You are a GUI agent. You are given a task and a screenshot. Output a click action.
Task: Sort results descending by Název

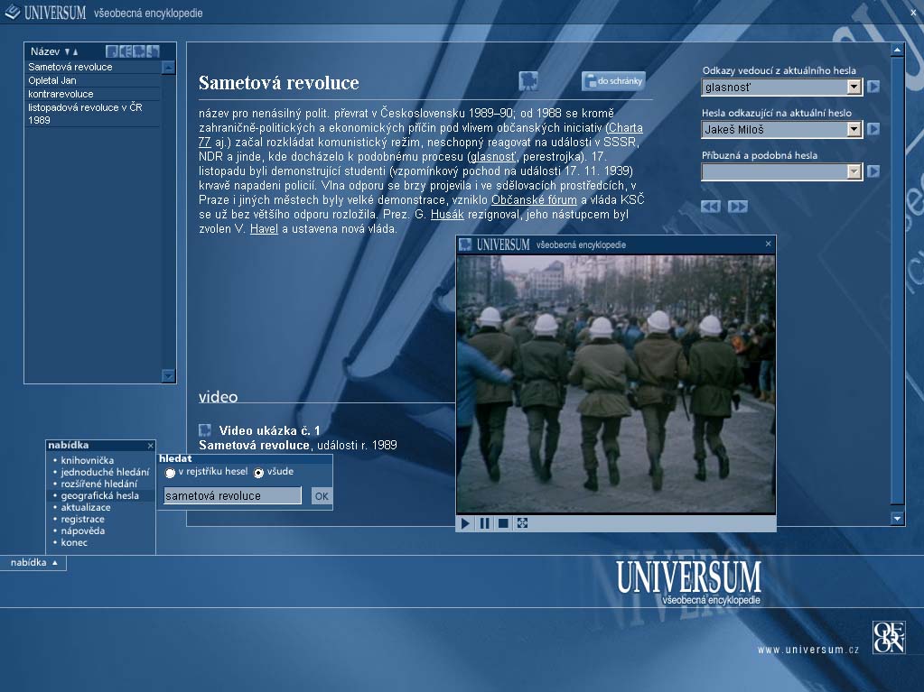67,51
